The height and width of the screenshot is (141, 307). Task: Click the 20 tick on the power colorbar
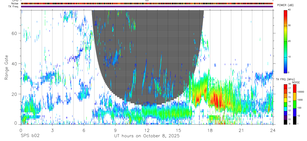(x=289, y=41)
